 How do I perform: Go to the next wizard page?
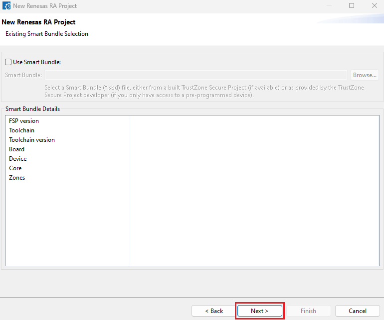tap(260, 311)
